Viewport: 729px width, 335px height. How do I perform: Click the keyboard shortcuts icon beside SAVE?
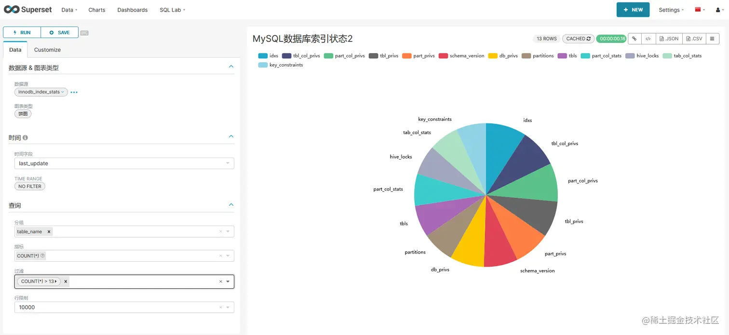pyautogui.click(x=85, y=33)
